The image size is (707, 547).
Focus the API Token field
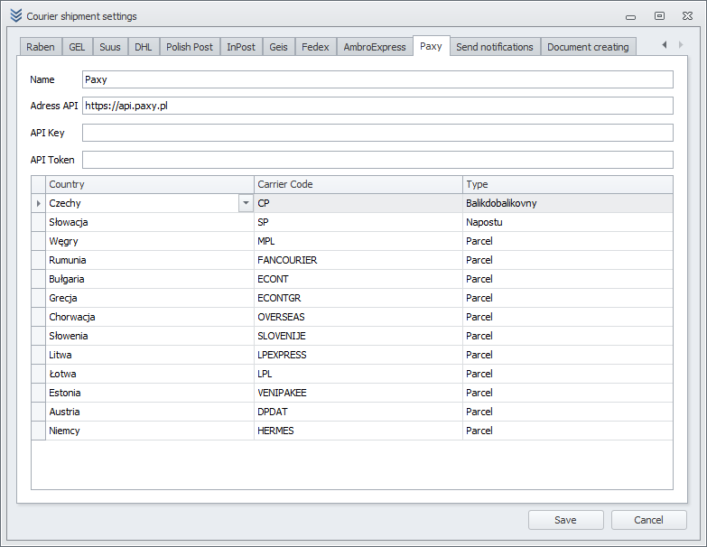pyautogui.click(x=377, y=160)
